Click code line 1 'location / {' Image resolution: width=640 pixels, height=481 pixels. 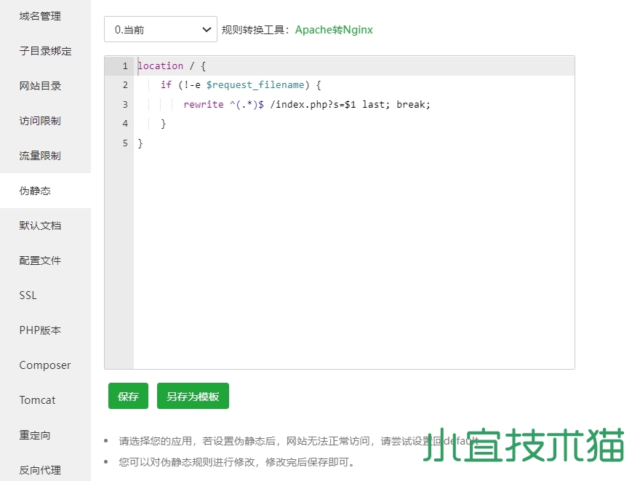(x=172, y=66)
